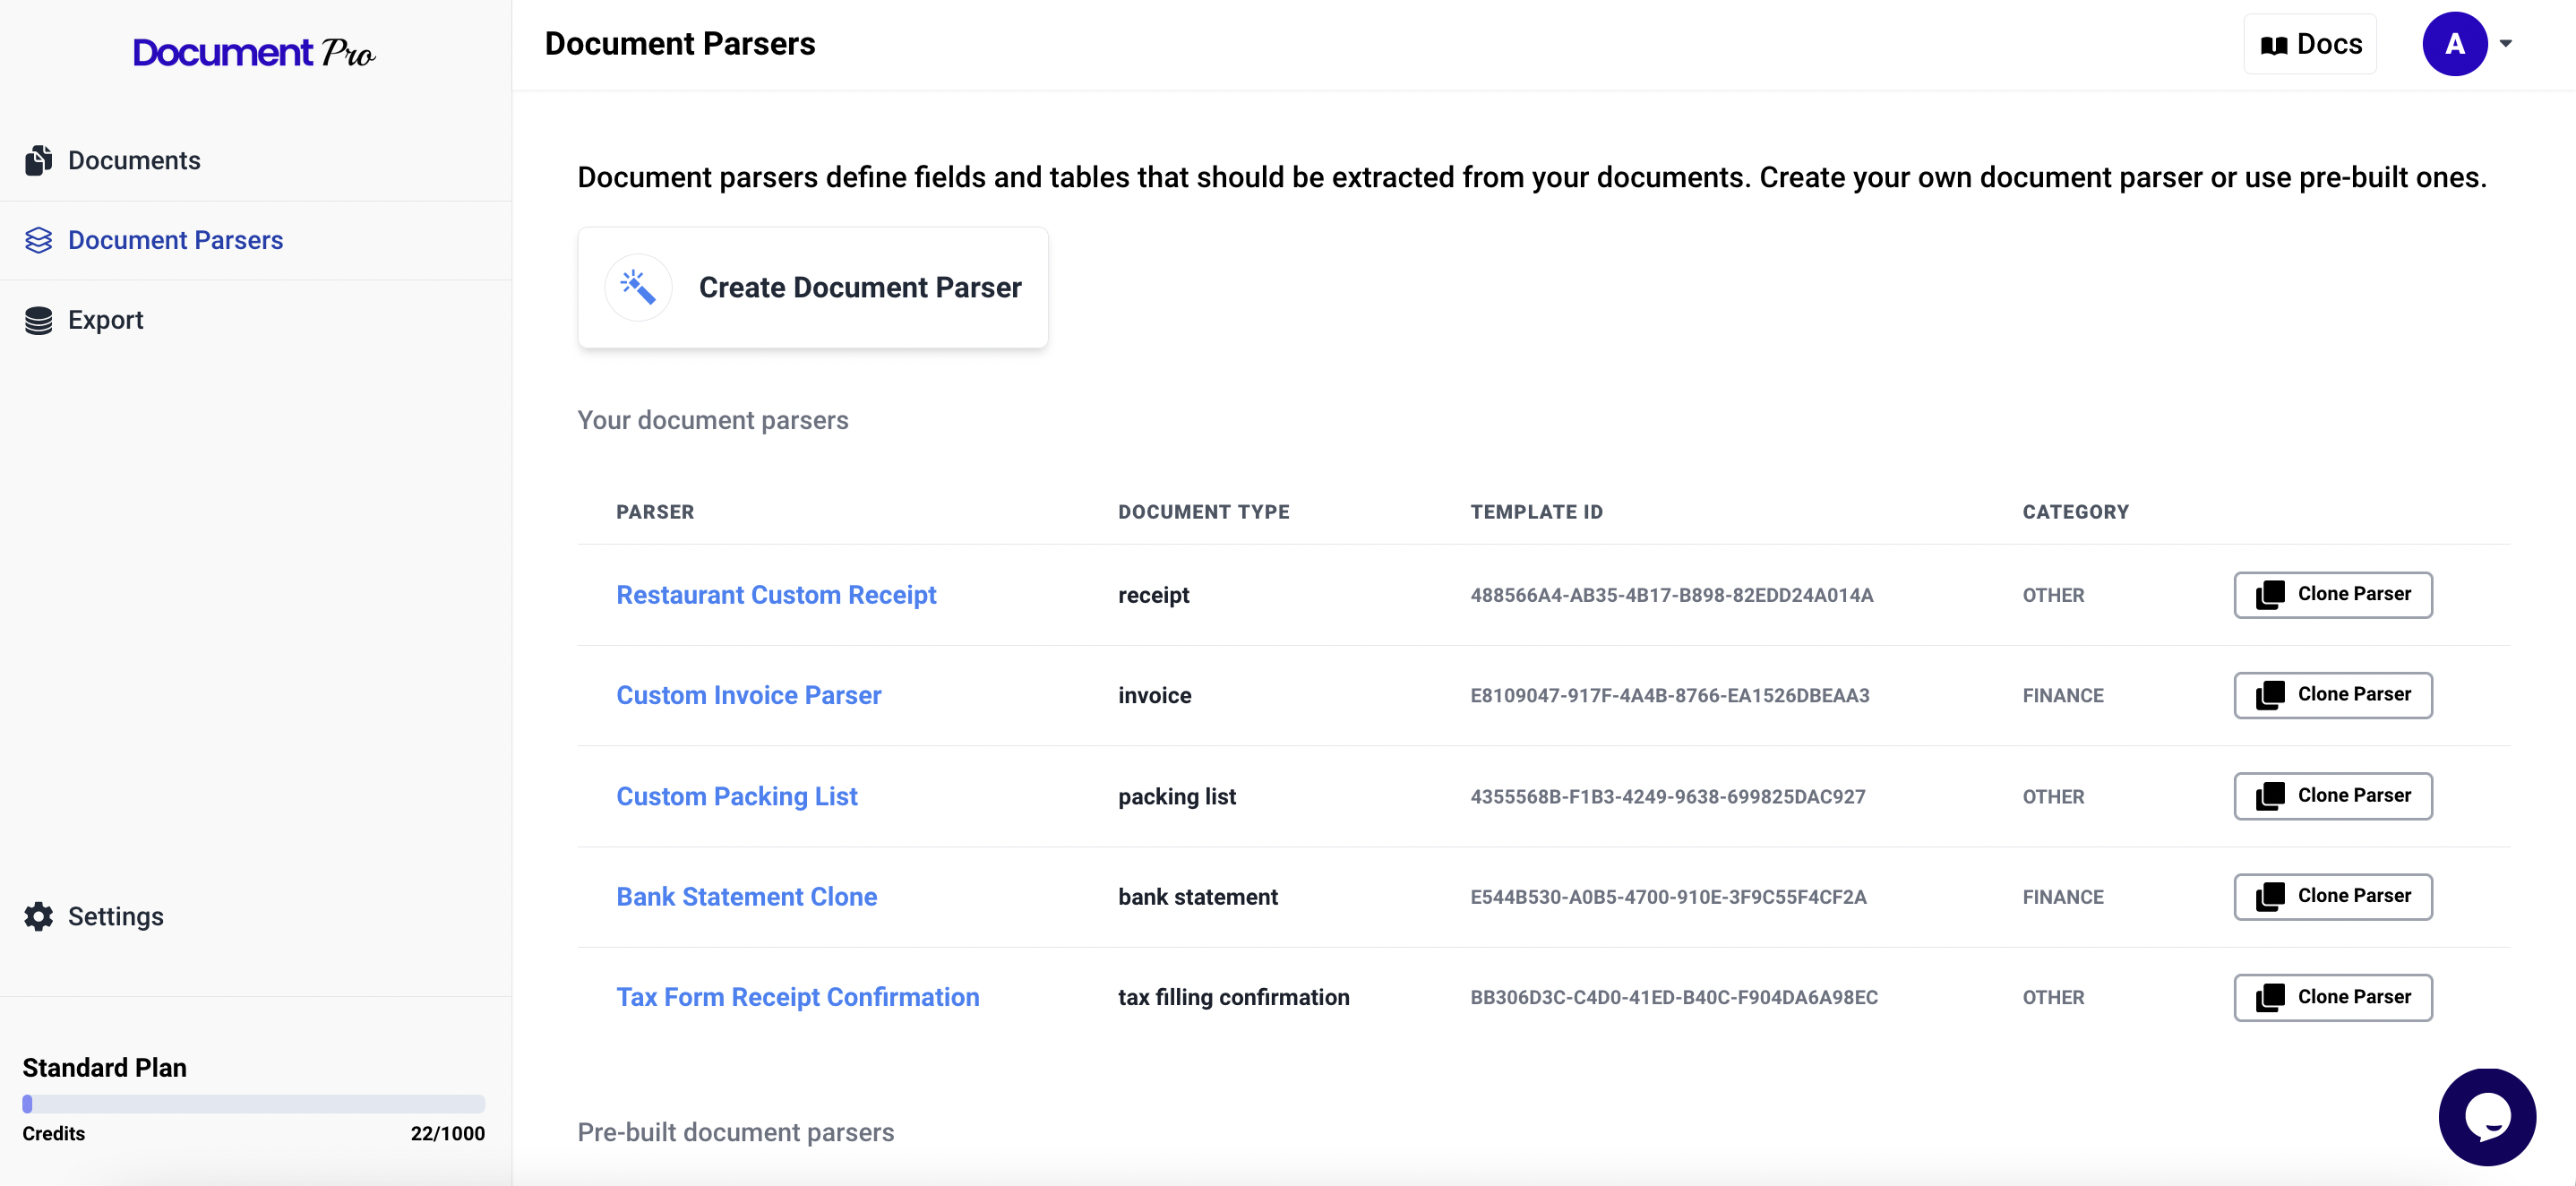The height and width of the screenshot is (1186, 2576).
Task: Click the clone icon beside Restaurant Custom Receipt
Action: [2270, 594]
